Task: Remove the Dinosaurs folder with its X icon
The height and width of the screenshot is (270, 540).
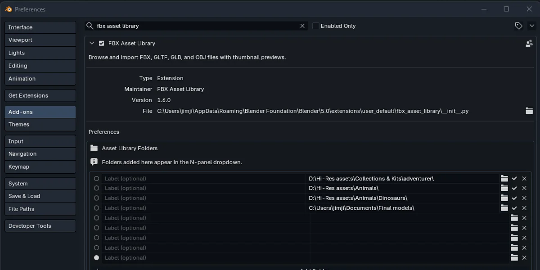Action: tap(524, 198)
